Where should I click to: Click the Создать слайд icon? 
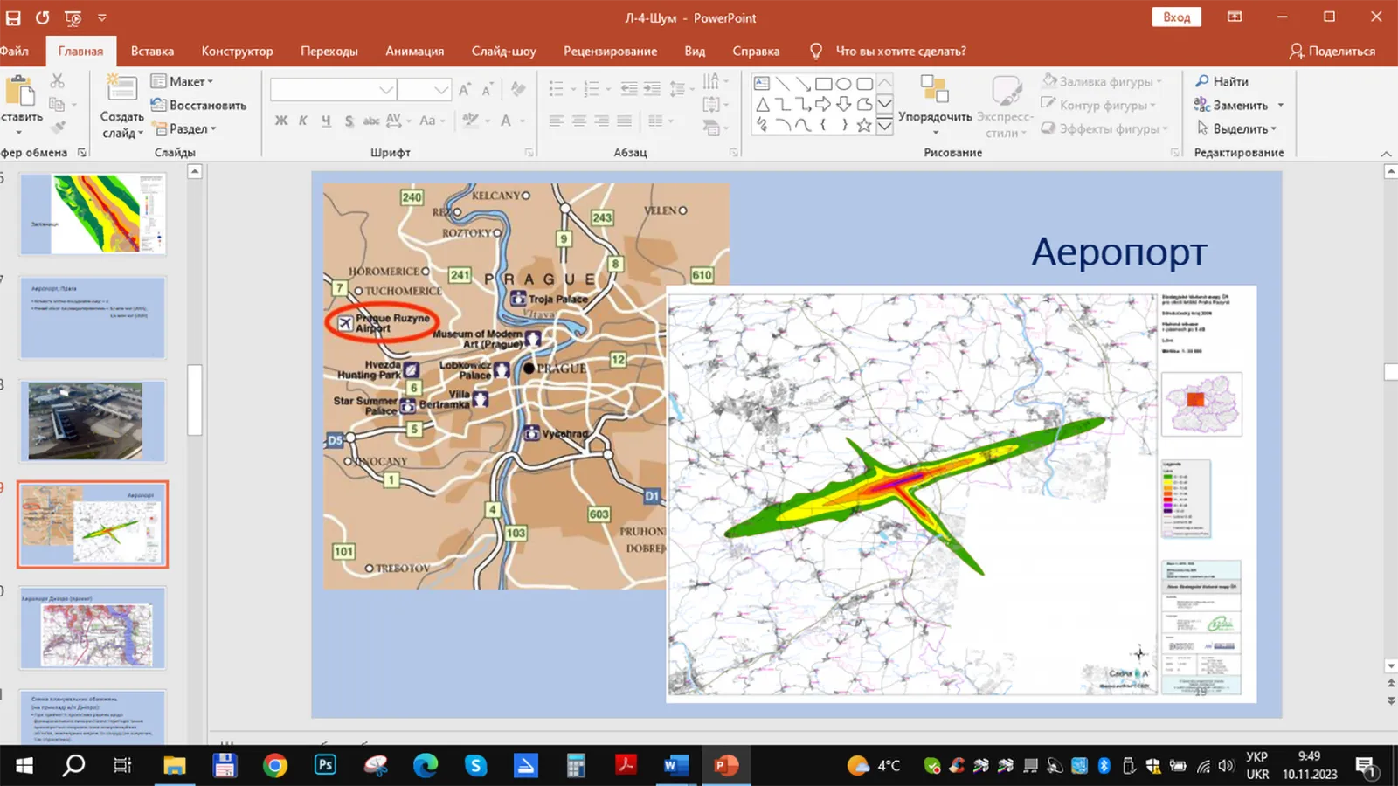(121, 89)
